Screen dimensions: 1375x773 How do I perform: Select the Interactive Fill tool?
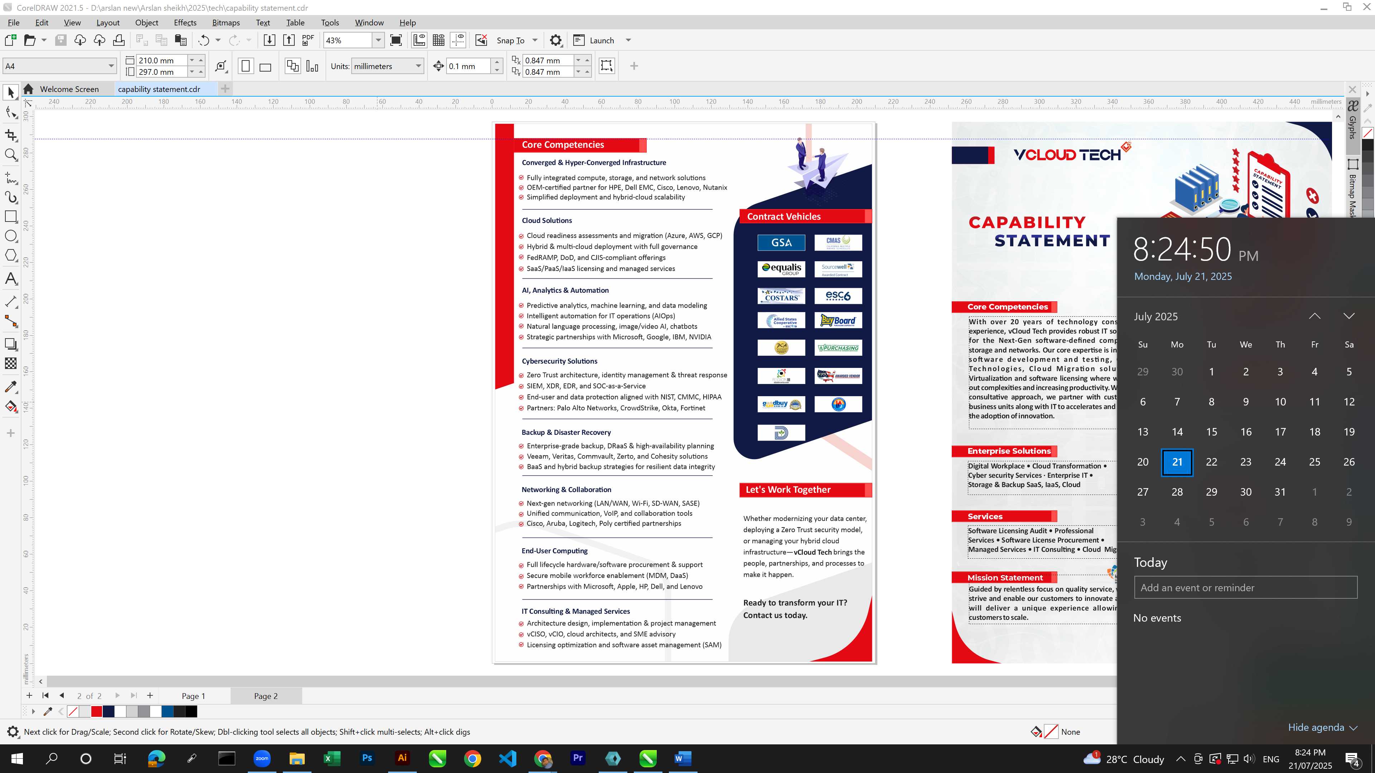click(11, 407)
